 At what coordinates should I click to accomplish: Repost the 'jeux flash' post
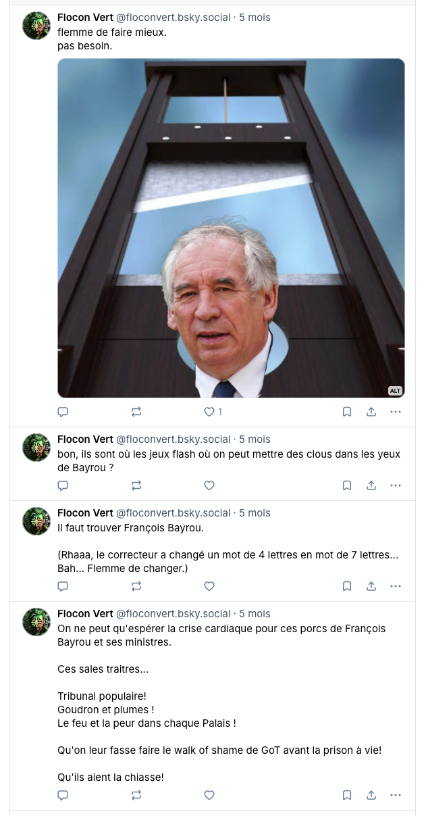pos(136,485)
